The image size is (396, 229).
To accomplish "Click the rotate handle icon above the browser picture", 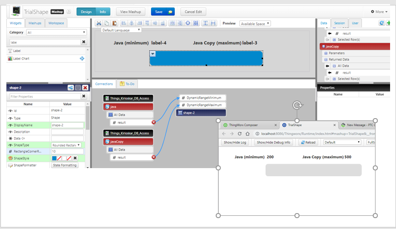I will coord(298,105).
